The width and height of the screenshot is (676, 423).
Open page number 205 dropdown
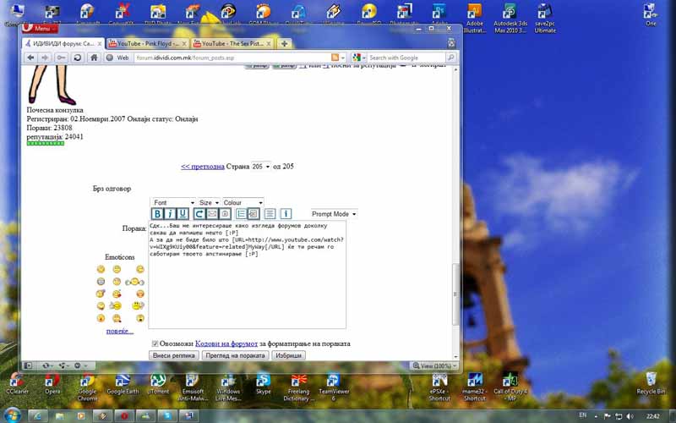point(261,166)
